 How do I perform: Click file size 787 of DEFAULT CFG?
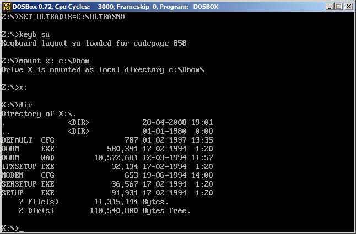[x=132, y=140]
